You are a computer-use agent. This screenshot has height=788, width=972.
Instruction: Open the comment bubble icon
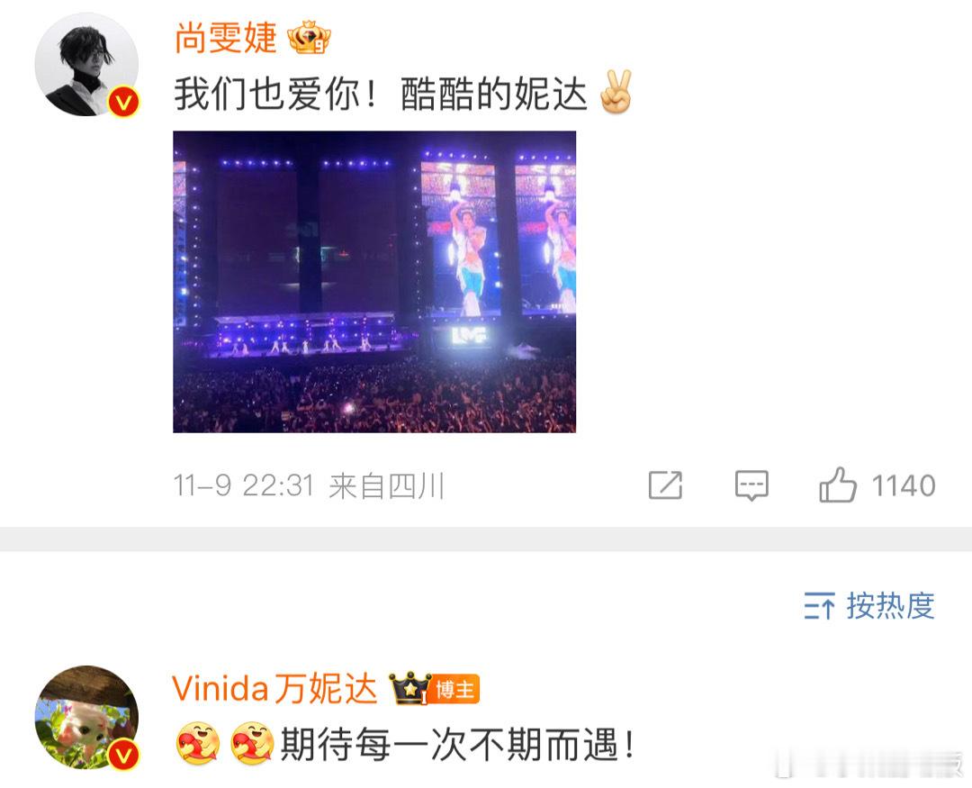tap(751, 485)
